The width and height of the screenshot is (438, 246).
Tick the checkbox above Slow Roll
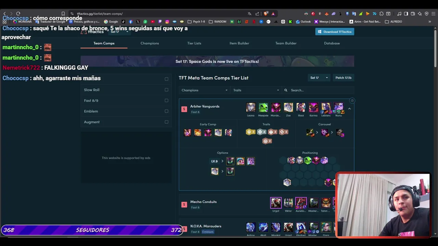(166, 79)
